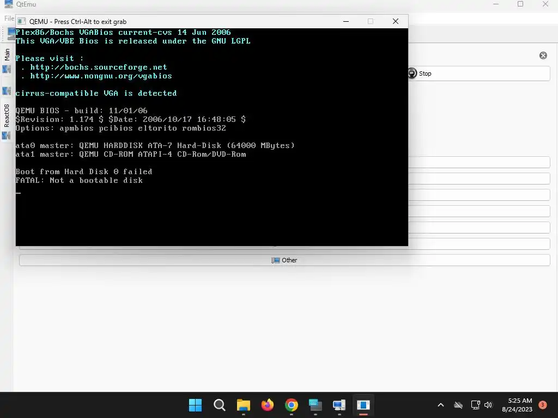Open the keyboard-and-screen taskbar app icon
This screenshot has height=418, width=558.
(x=316, y=405)
